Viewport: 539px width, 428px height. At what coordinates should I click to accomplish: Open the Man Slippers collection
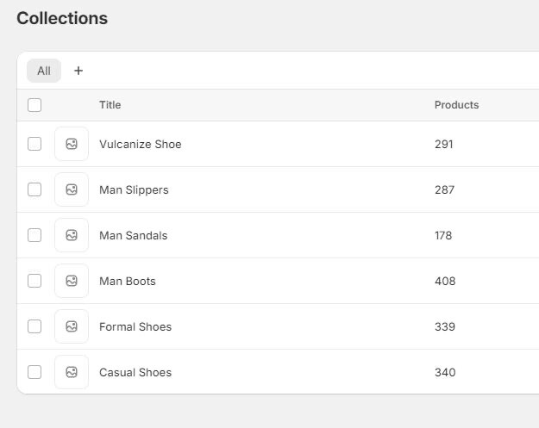tap(134, 189)
